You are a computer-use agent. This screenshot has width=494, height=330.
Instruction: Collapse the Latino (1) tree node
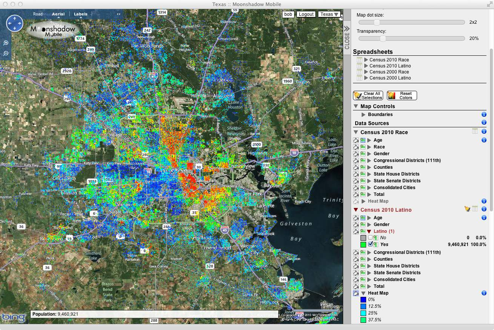[369, 231]
